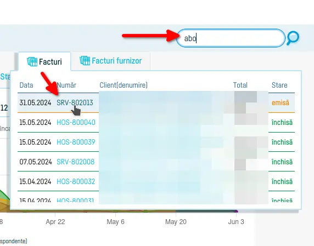Click the "emisă" status of first invoice
The width and height of the screenshot is (314, 246).
coord(281,102)
